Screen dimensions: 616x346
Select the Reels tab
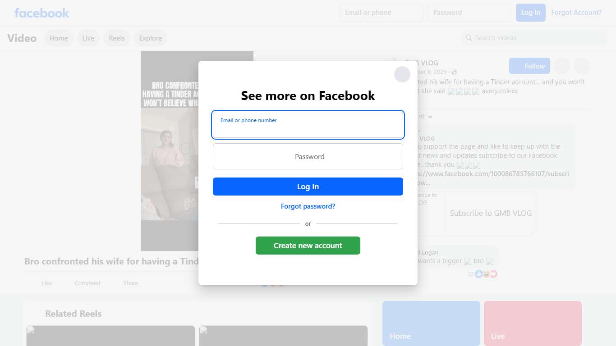click(x=117, y=38)
